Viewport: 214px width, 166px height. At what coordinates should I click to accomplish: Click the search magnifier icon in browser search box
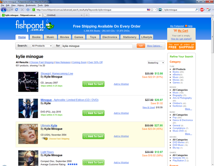[196, 10]
